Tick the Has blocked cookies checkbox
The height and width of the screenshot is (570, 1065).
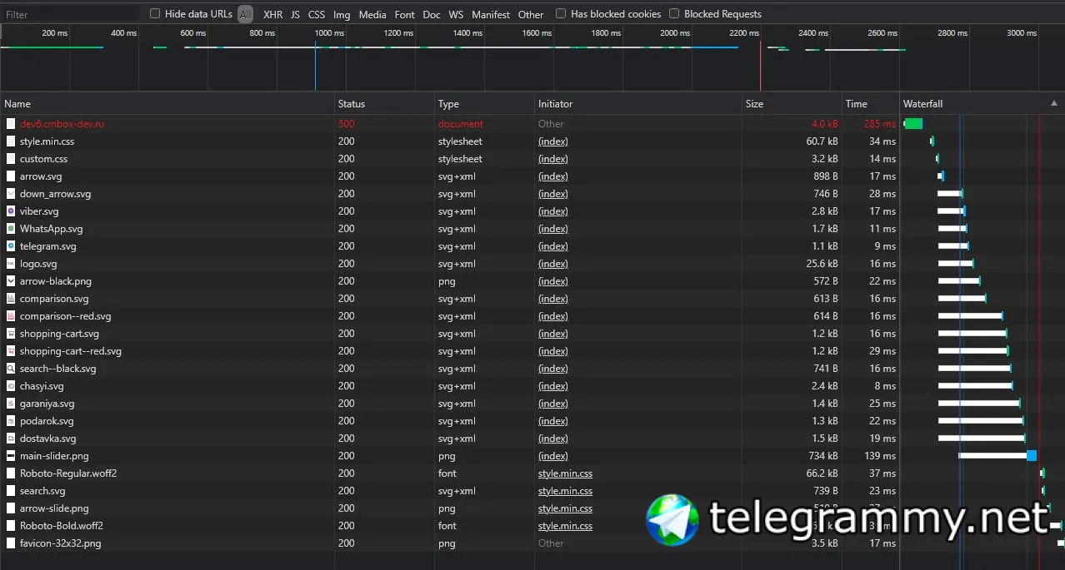tap(561, 13)
